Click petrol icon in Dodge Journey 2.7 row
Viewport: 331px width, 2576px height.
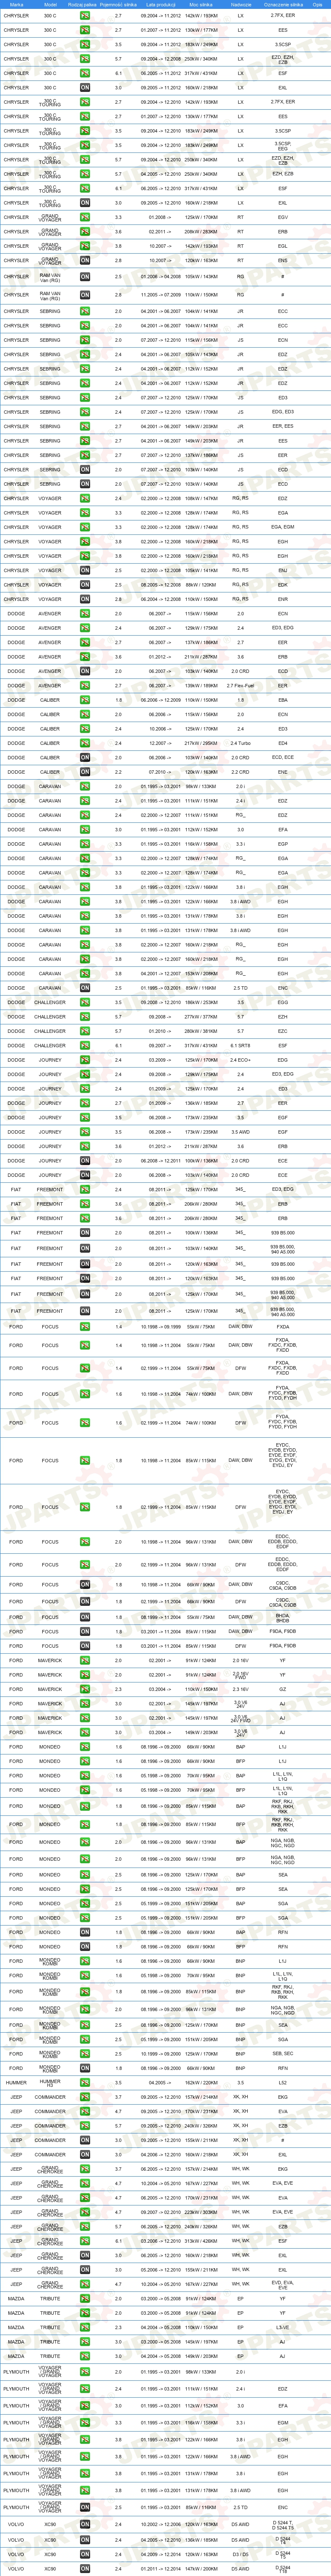pyautogui.click(x=85, y=1103)
